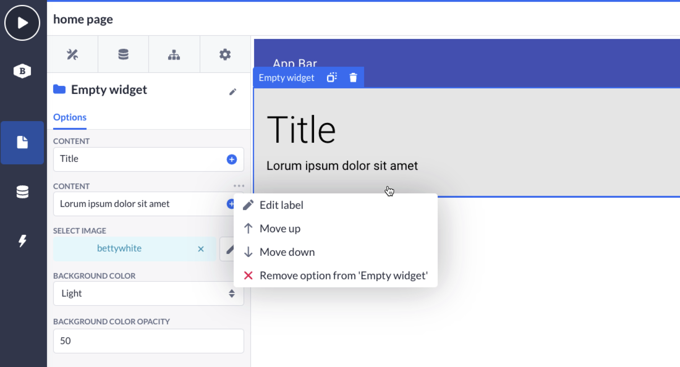
Task: Add dynamic value to Title content
Action: (x=232, y=159)
